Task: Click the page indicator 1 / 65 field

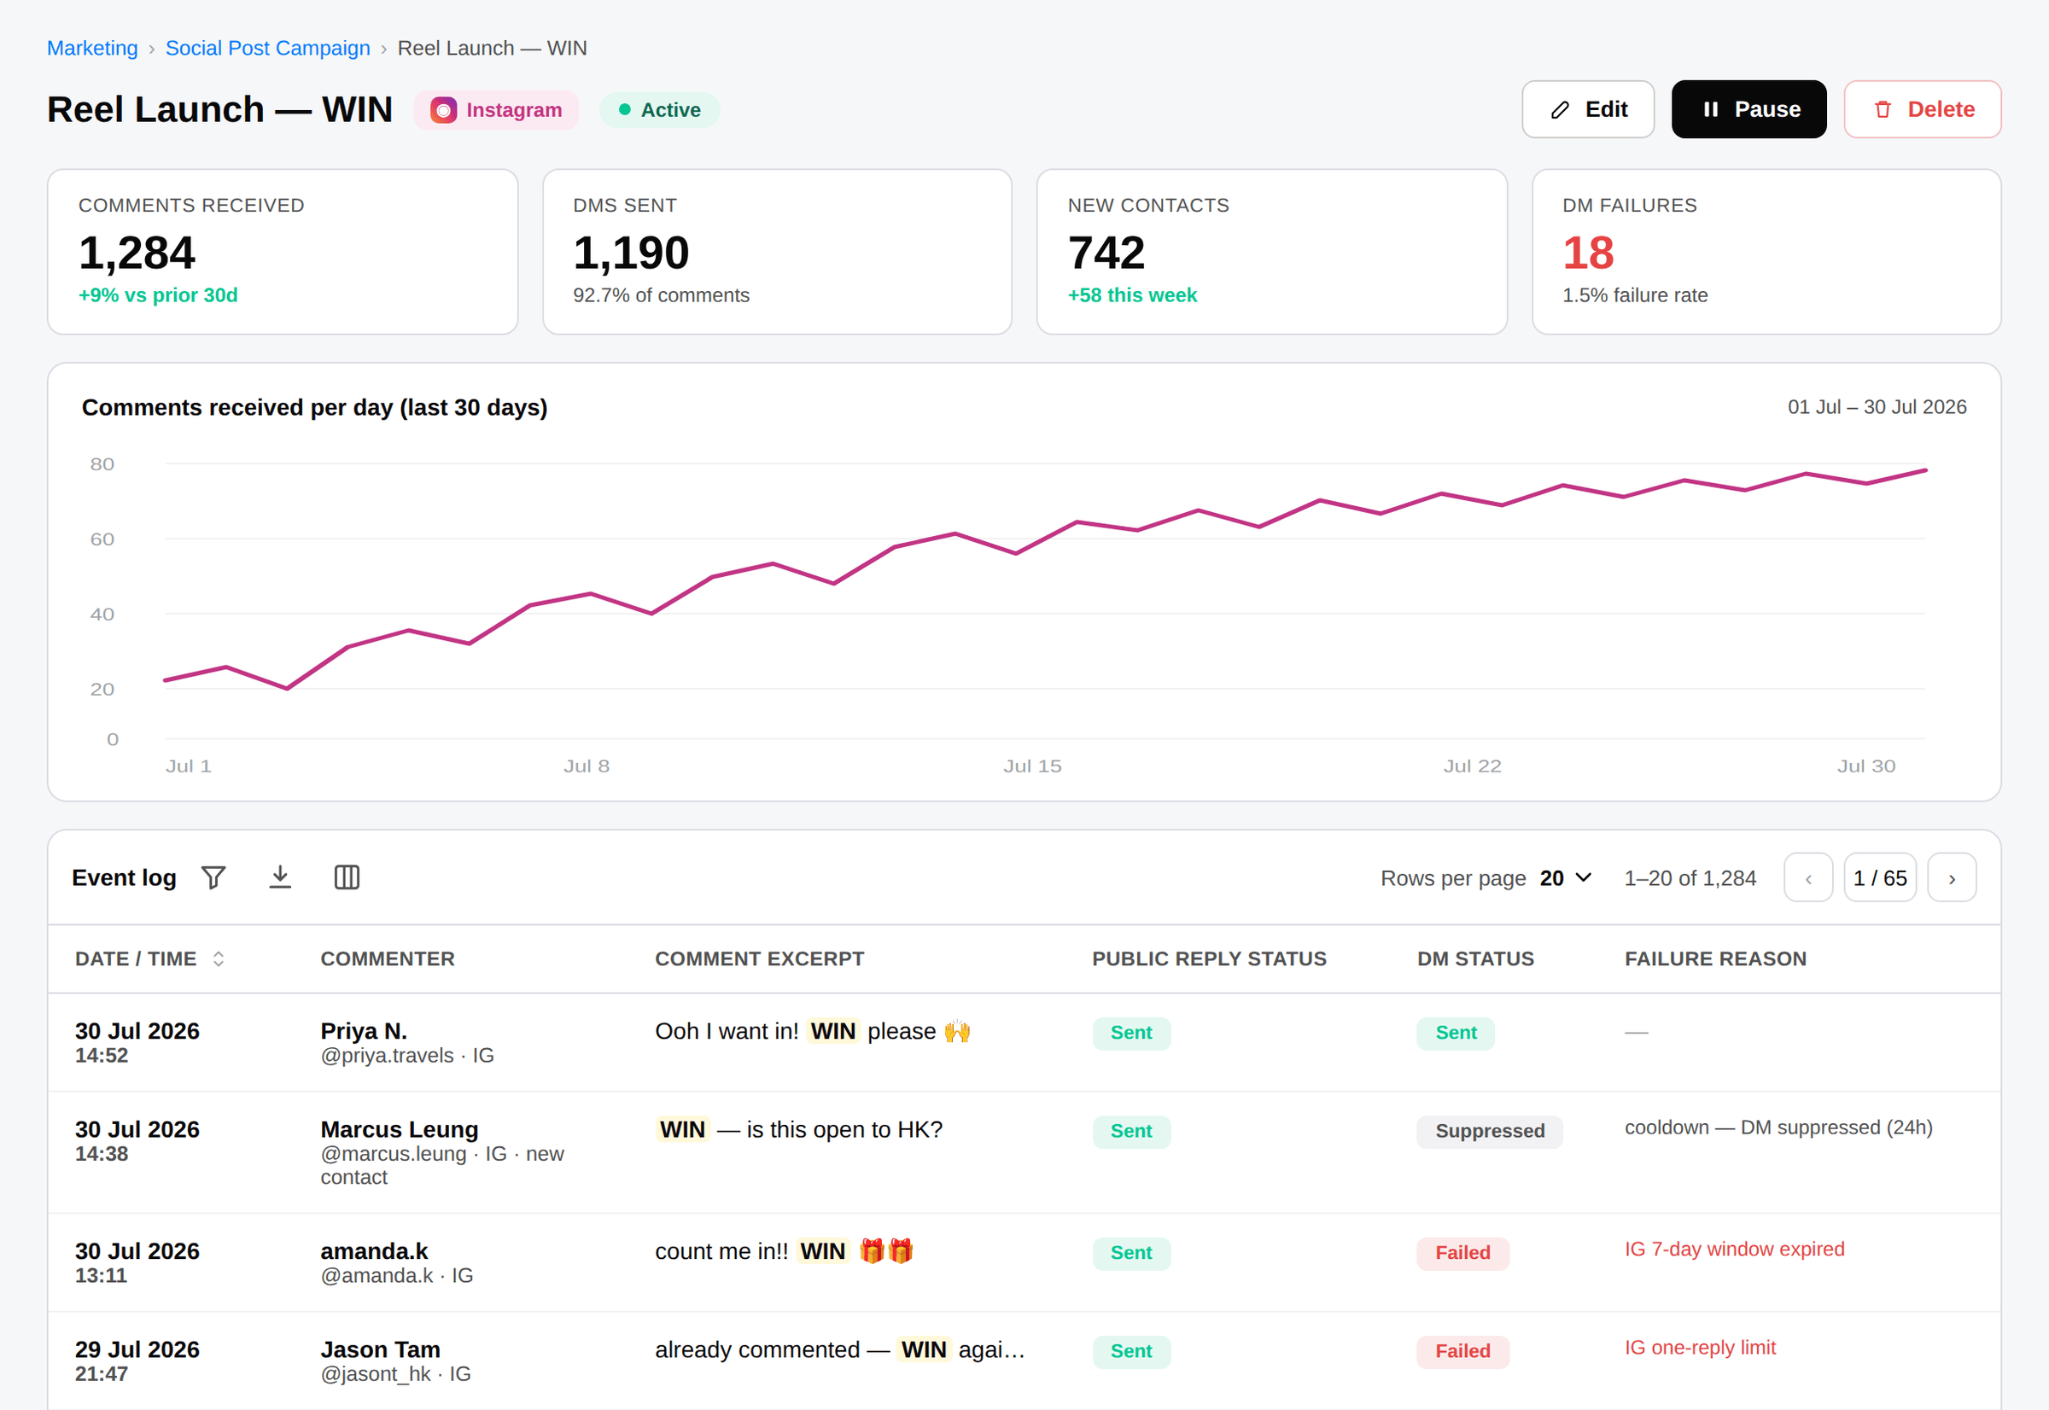Action: [x=1880, y=878]
